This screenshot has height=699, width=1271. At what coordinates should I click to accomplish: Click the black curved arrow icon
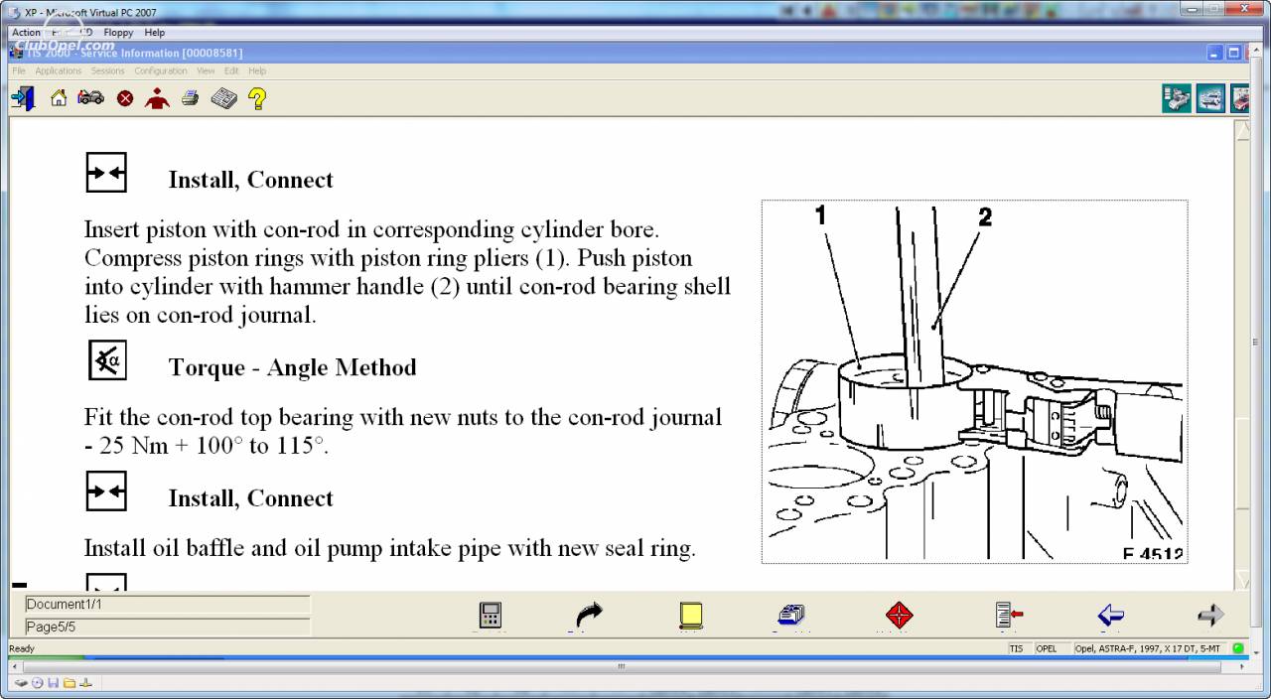[x=589, y=616]
